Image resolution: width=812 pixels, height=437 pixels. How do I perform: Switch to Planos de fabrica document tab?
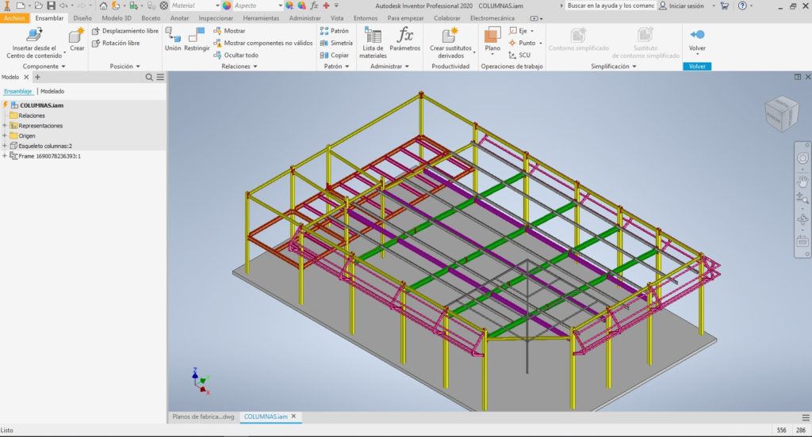pos(204,416)
